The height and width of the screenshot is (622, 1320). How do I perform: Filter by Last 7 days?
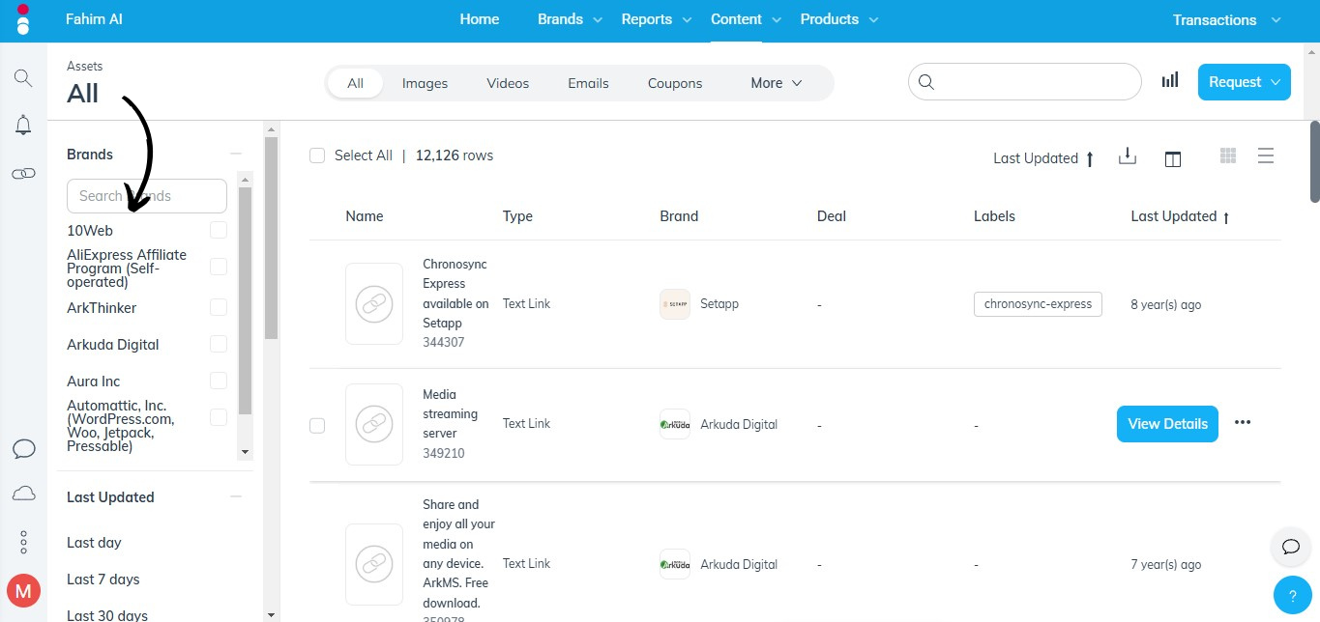coord(103,580)
